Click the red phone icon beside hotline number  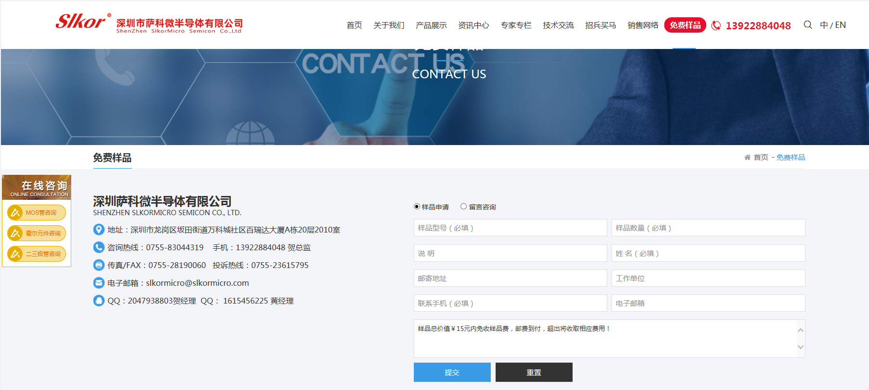(x=716, y=25)
